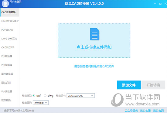
Task: Open the 我的客服 link
Action: click(145, 111)
